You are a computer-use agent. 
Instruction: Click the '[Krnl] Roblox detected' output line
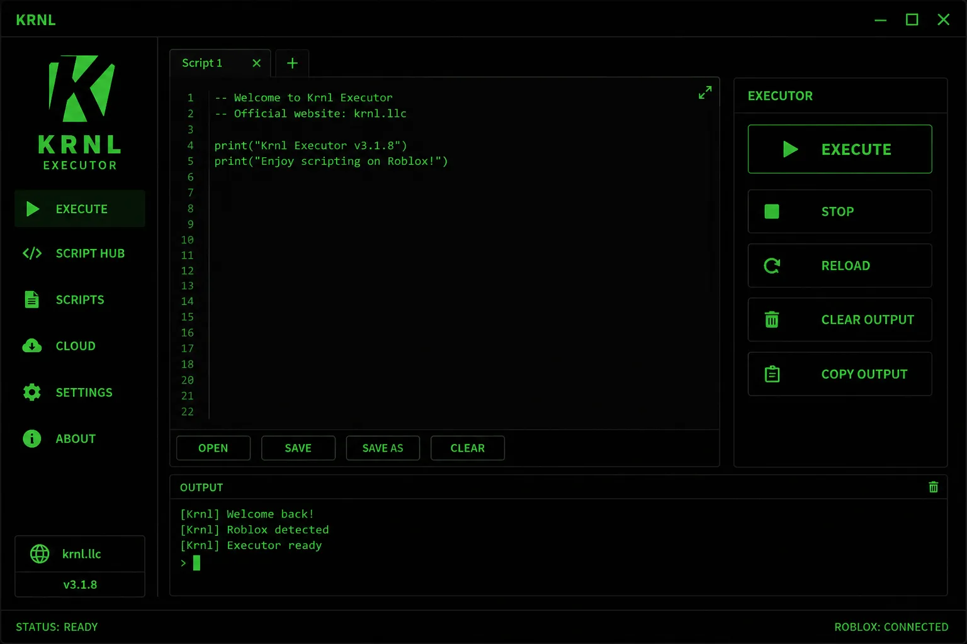tap(254, 530)
